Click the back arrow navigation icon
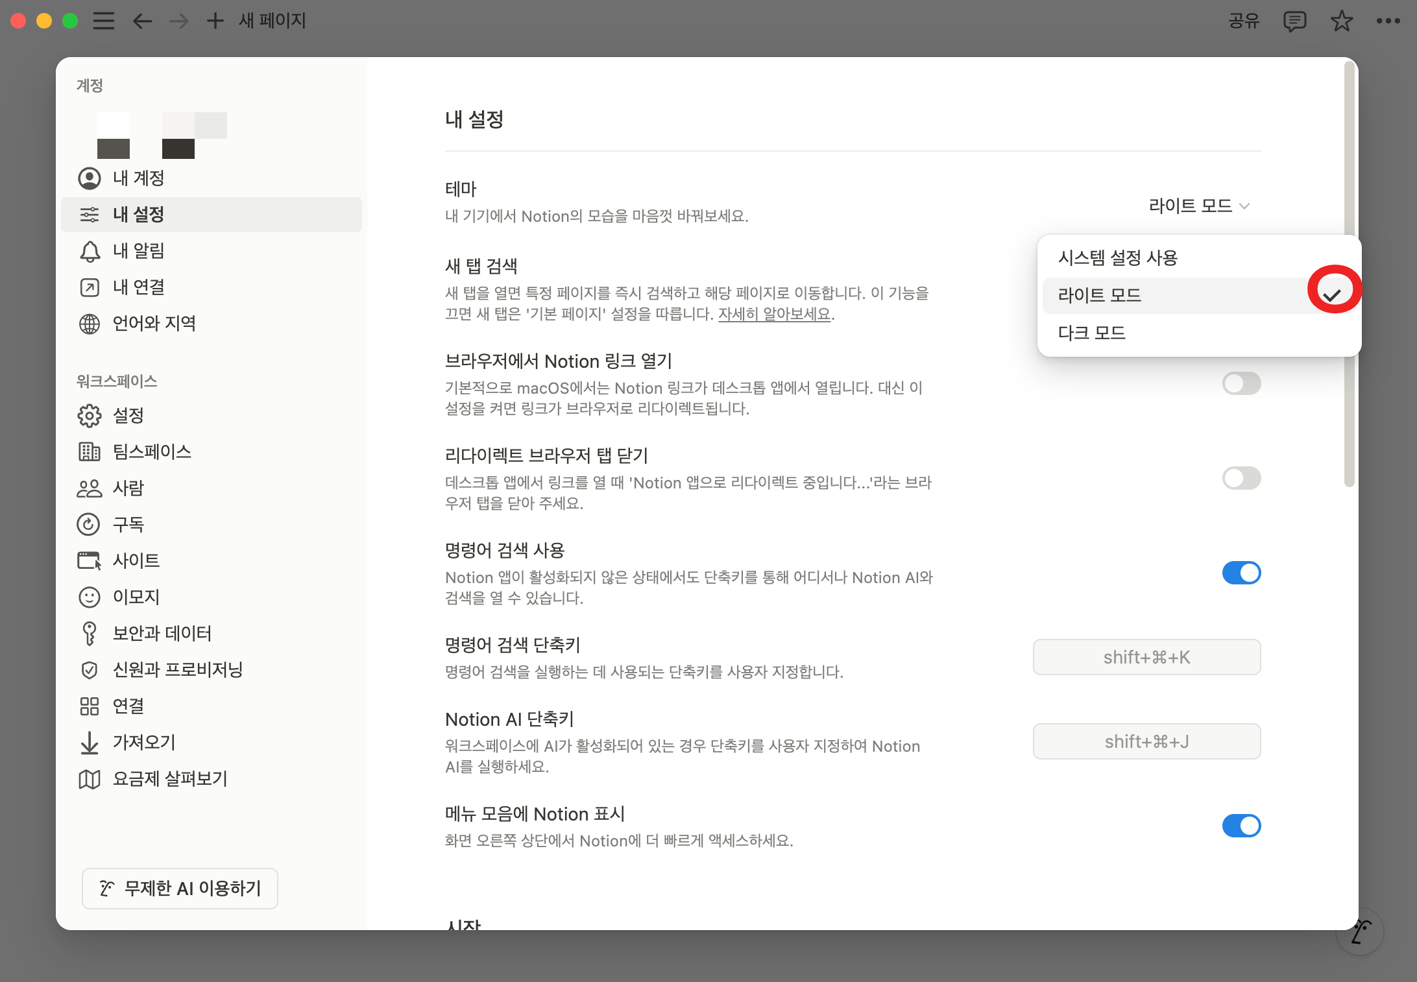This screenshot has height=982, width=1417. tap(142, 21)
